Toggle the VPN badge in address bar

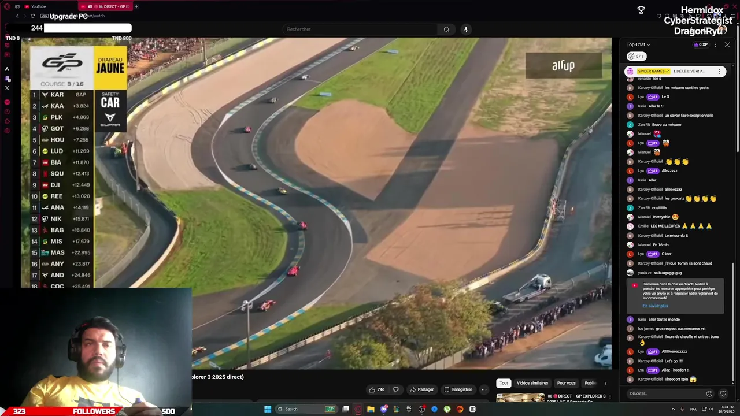pos(44,16)
